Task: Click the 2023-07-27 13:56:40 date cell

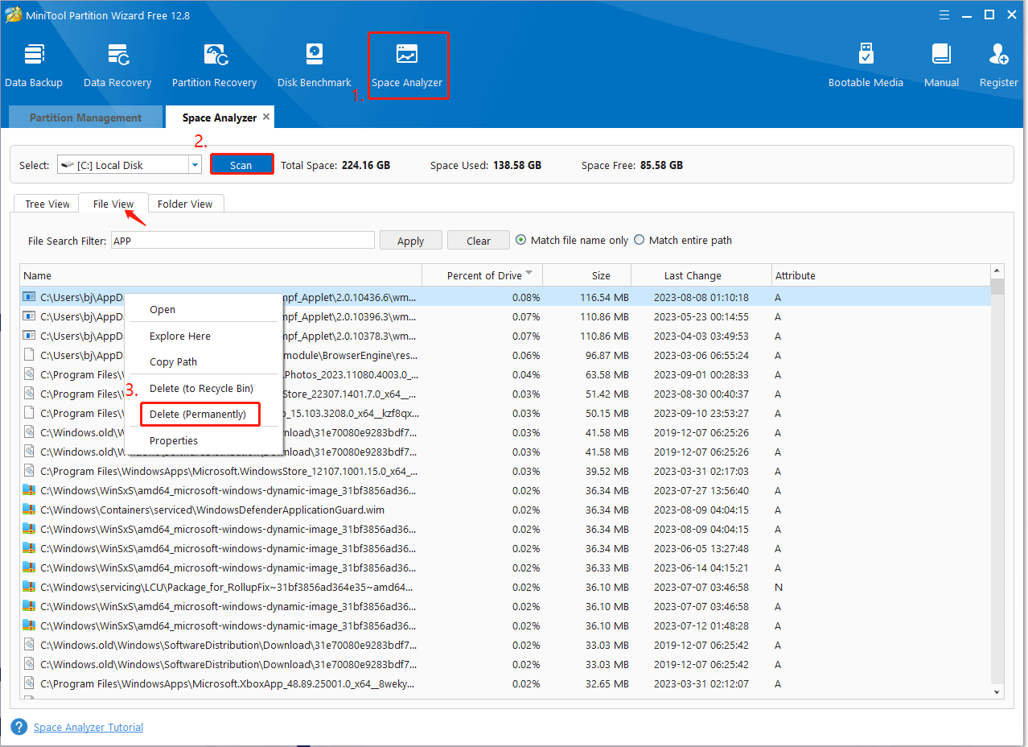Action: [701, 490]
